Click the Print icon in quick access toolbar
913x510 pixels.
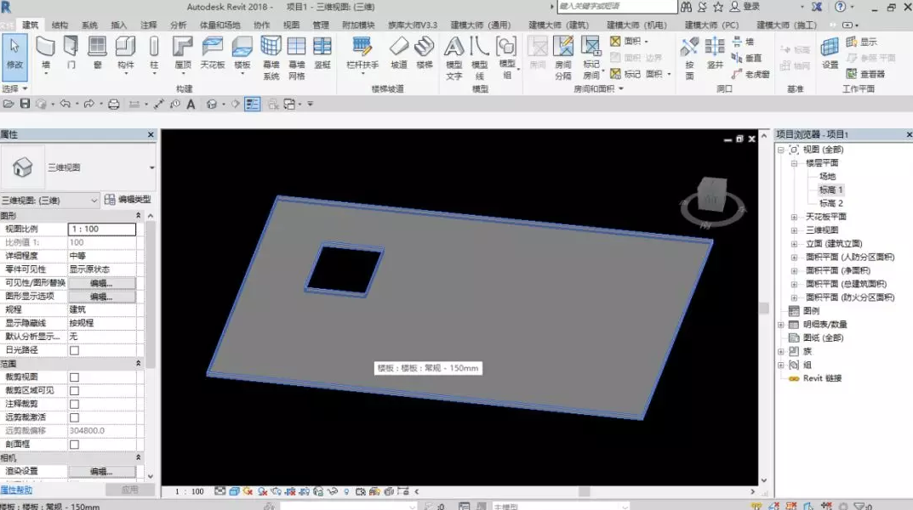tap(113, 104)
